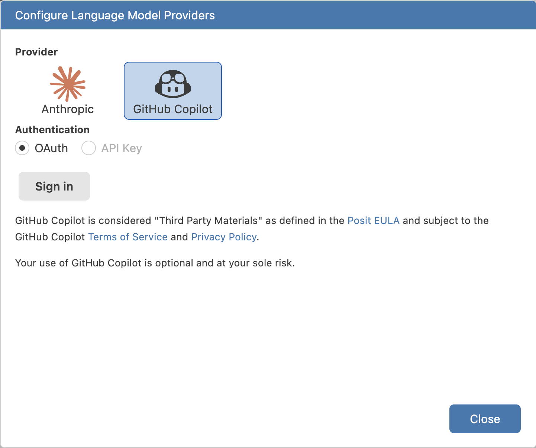Choose the orange Anthropic starburst logo
The height and width of the screenshot is (448, 536).
pos(67,84)
